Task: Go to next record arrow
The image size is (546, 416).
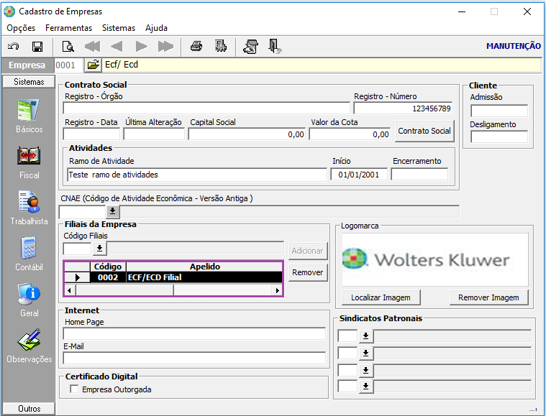Action: pyautogui.click(x=142, y=46)
